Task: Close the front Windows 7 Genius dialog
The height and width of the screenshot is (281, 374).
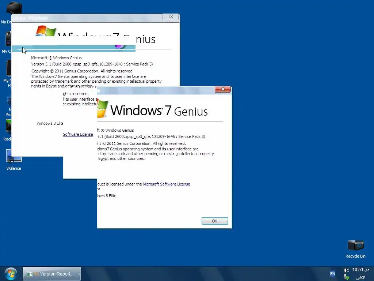Action: click(x=223, y=89)
